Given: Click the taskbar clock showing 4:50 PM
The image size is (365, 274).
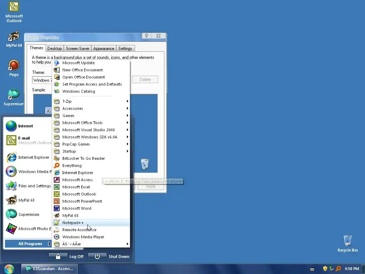Looking at the screenshot, I should pyautogui.click(x=352, y=269).
